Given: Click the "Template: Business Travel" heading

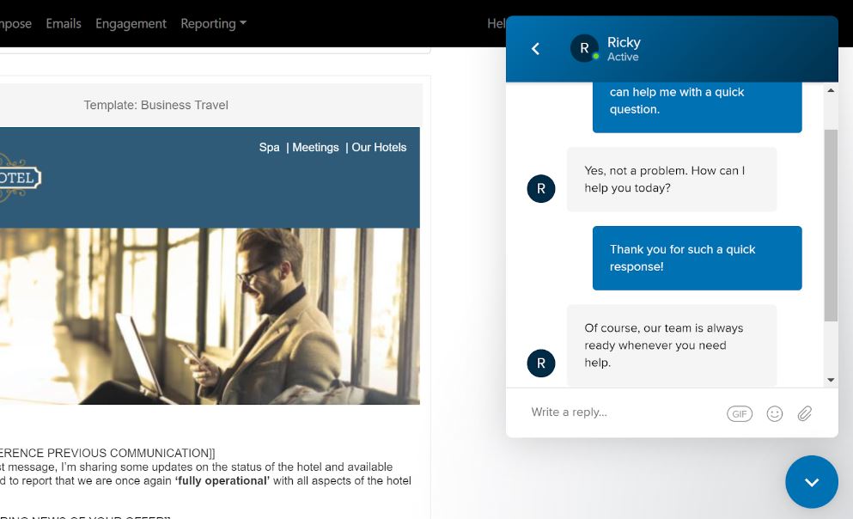Looking at the screenshot, I should point(155,105).
